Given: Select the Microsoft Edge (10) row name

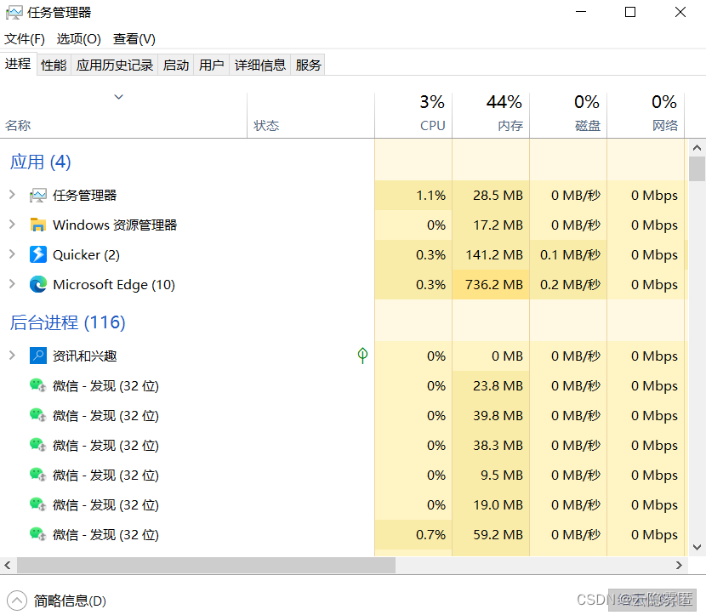Looking at the screenshot, I should coord(114,285).
